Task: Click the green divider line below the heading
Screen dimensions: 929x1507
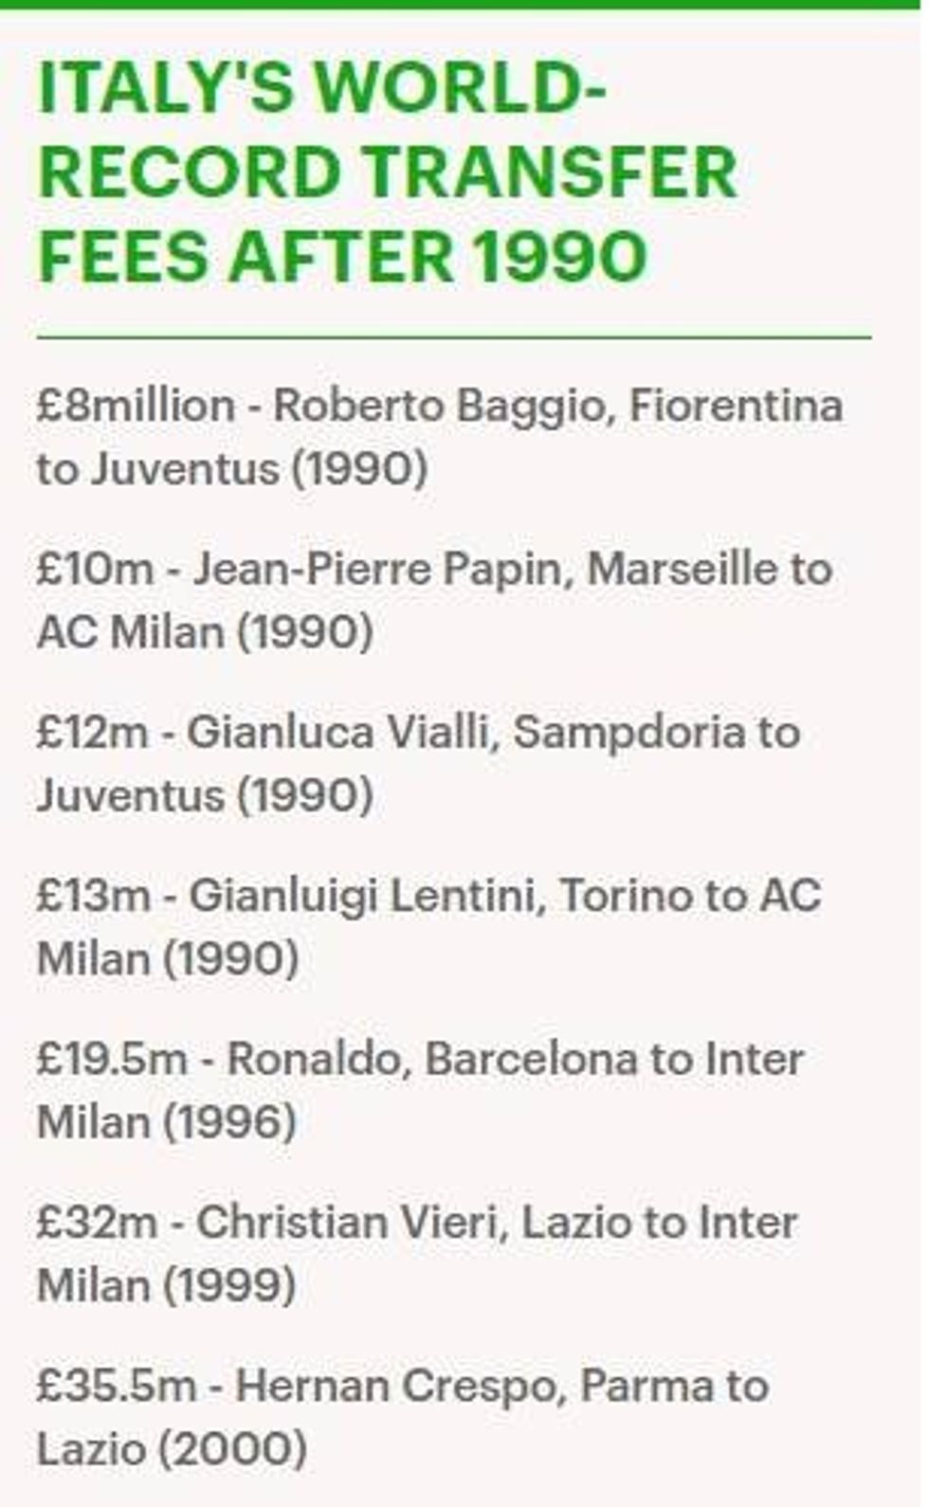Action: pos(453,336)
